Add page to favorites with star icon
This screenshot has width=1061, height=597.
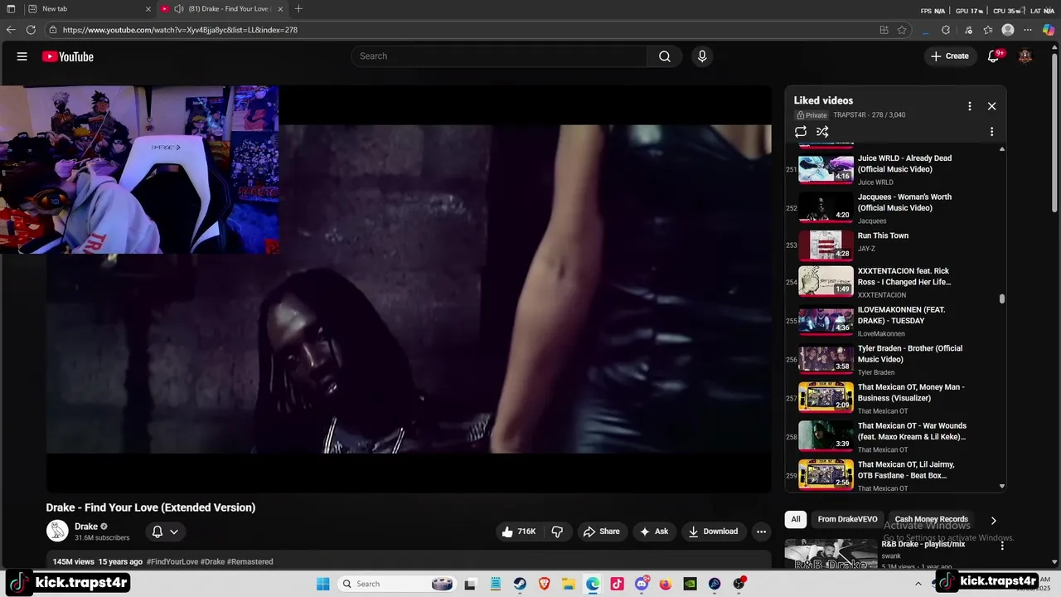click(902, 30)
